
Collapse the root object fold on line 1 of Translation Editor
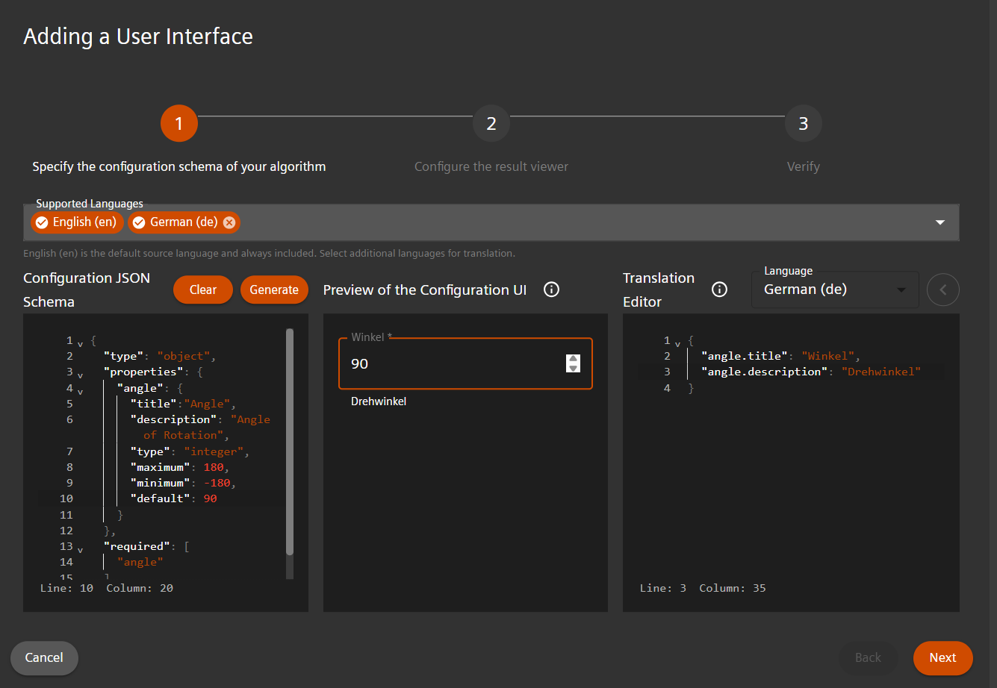pyautogui.click(x=678, y=341)
